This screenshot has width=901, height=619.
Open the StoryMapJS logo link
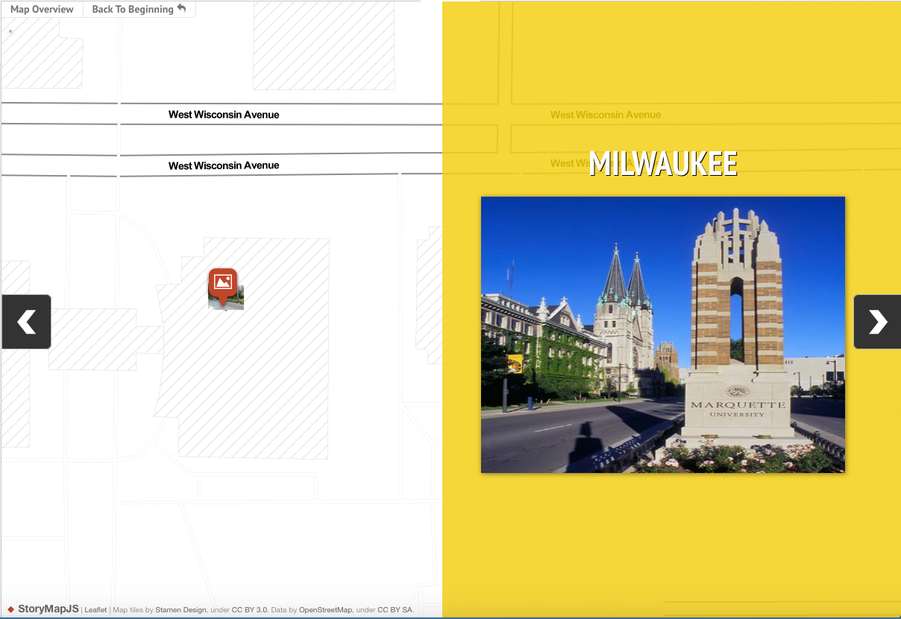tap(43, 609)
